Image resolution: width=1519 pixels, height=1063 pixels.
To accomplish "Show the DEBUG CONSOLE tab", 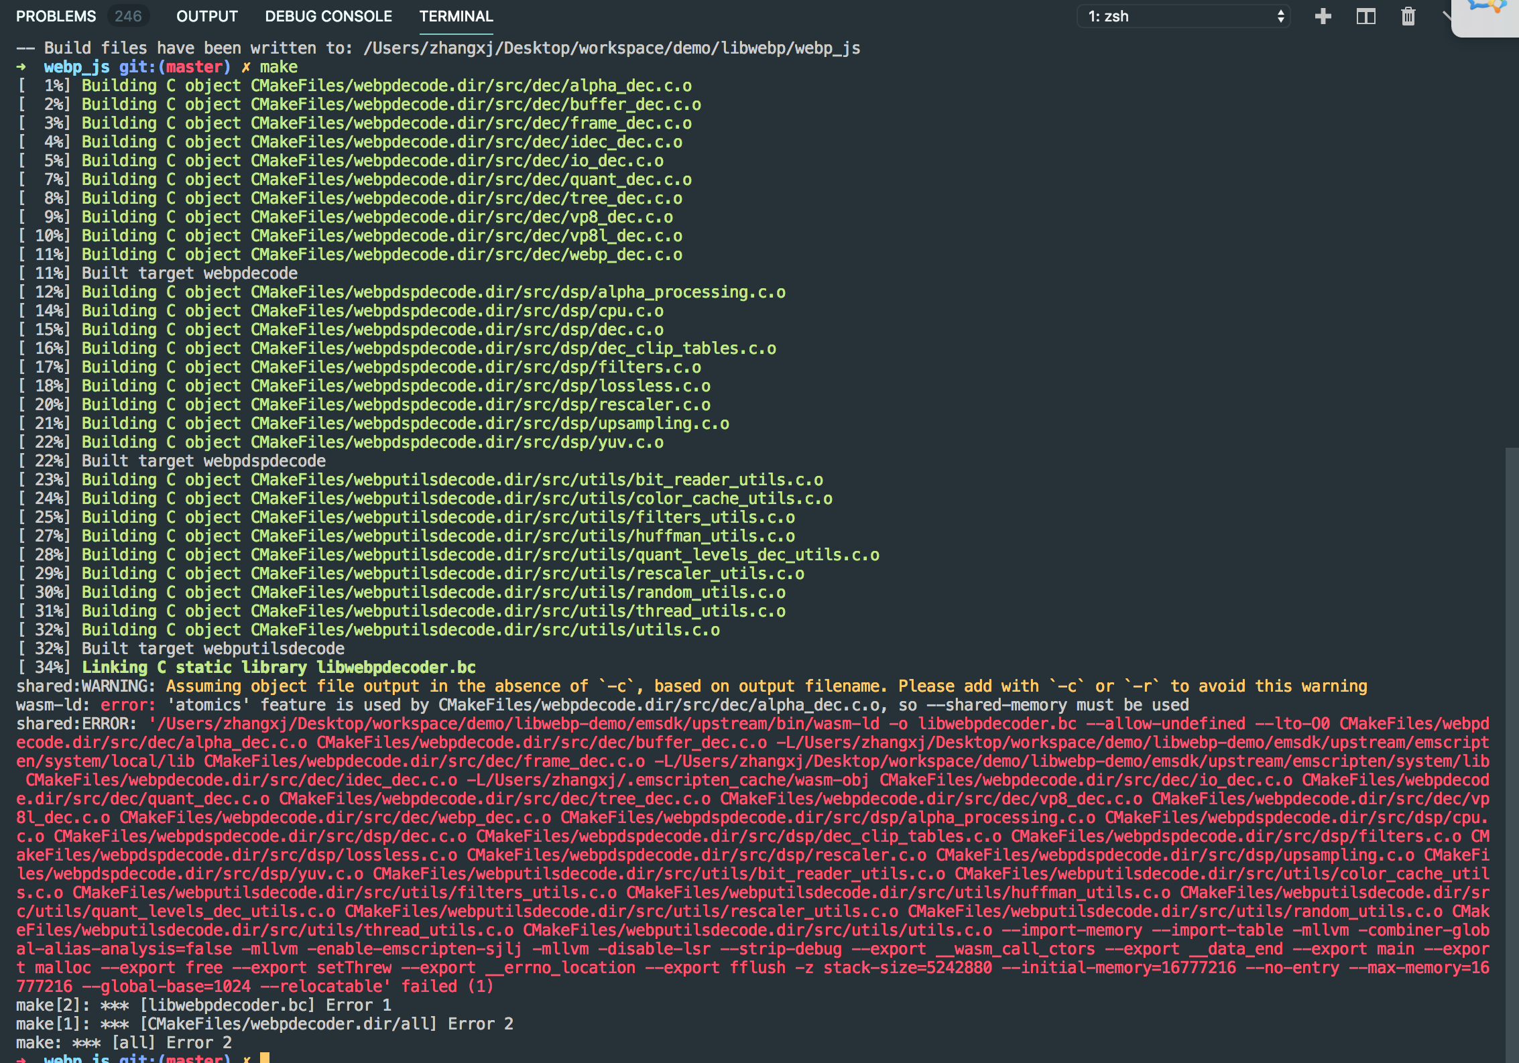I will point(328,16).
